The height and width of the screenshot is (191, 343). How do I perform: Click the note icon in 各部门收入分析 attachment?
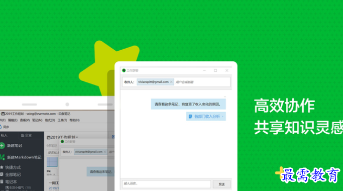tap(190, 116)
